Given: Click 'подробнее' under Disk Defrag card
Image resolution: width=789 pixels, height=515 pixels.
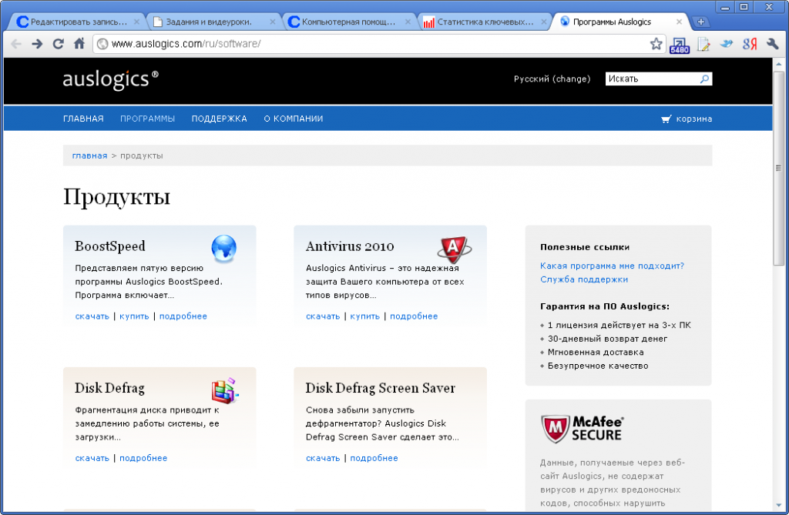Looking at the screenshot, I should [143, 458].
